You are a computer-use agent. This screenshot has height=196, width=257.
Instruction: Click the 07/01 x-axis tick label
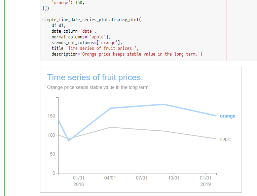click(142, 178)
